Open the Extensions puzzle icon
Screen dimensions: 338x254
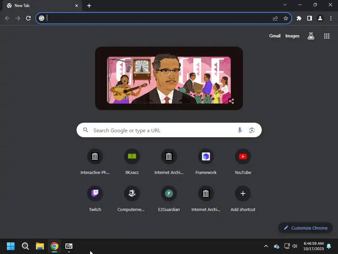(299, 19)
